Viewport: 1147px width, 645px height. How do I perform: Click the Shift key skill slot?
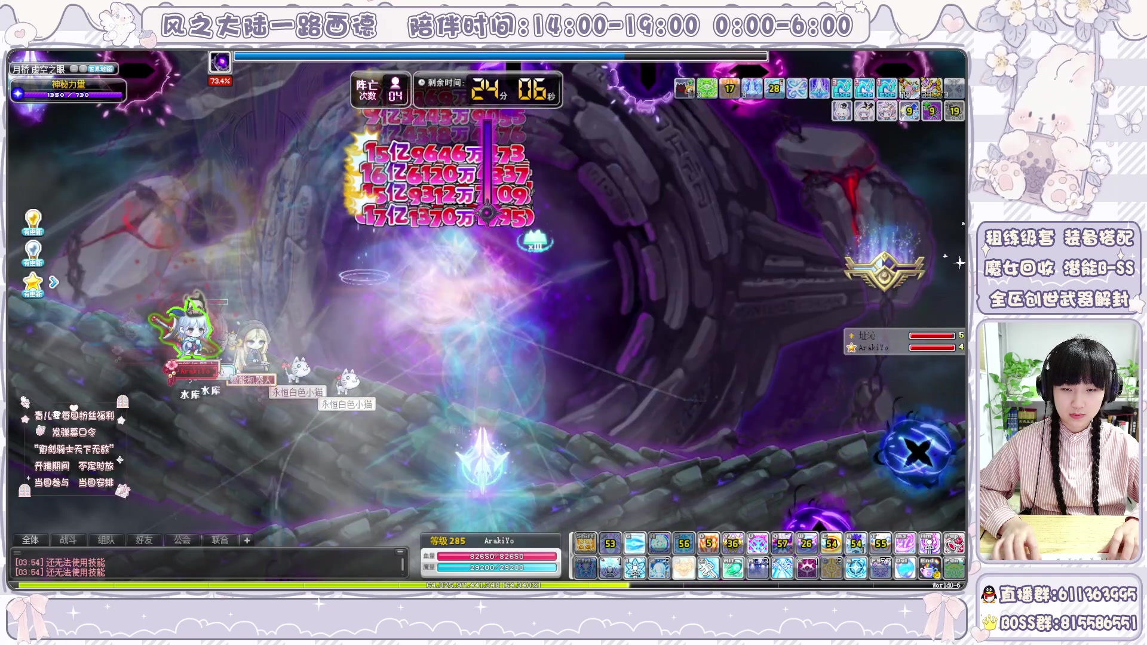(x=585, y=543)
